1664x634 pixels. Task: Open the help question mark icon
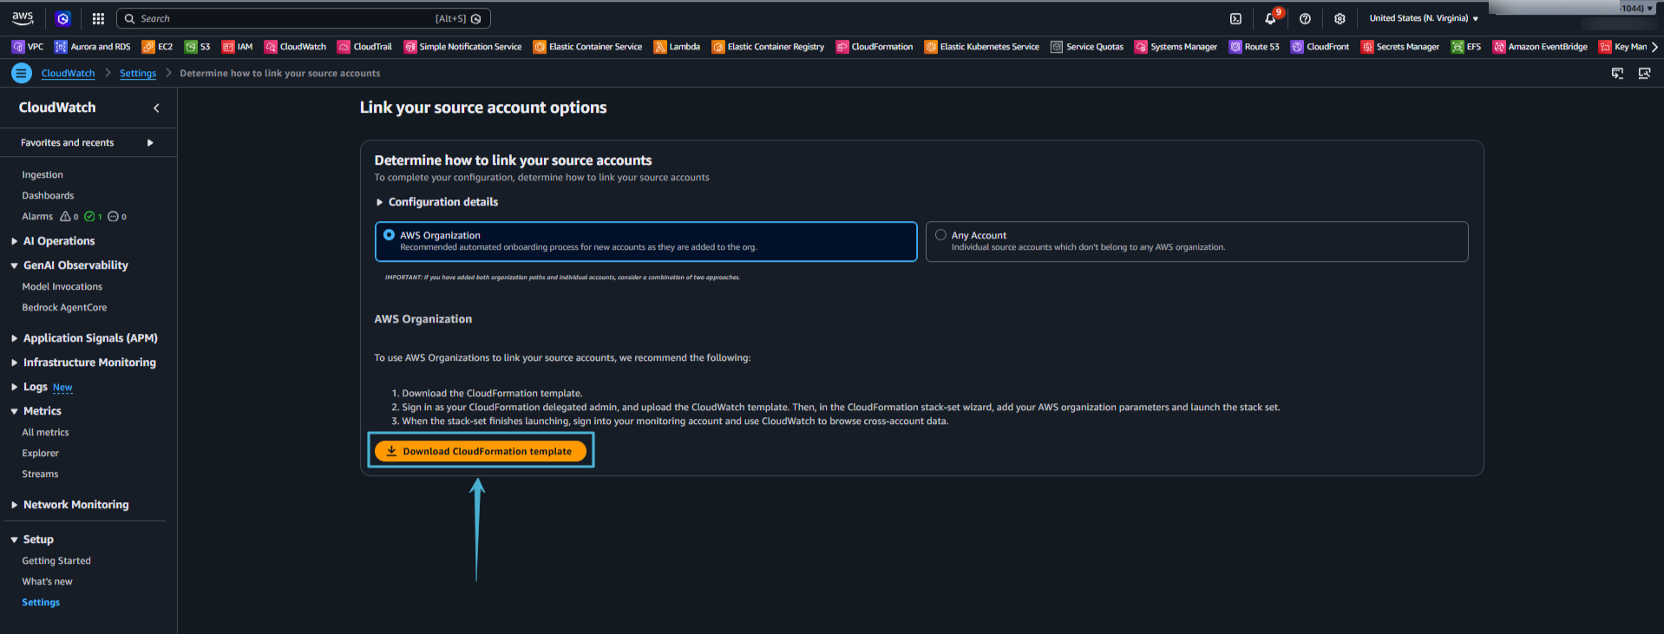point(1305,18)
